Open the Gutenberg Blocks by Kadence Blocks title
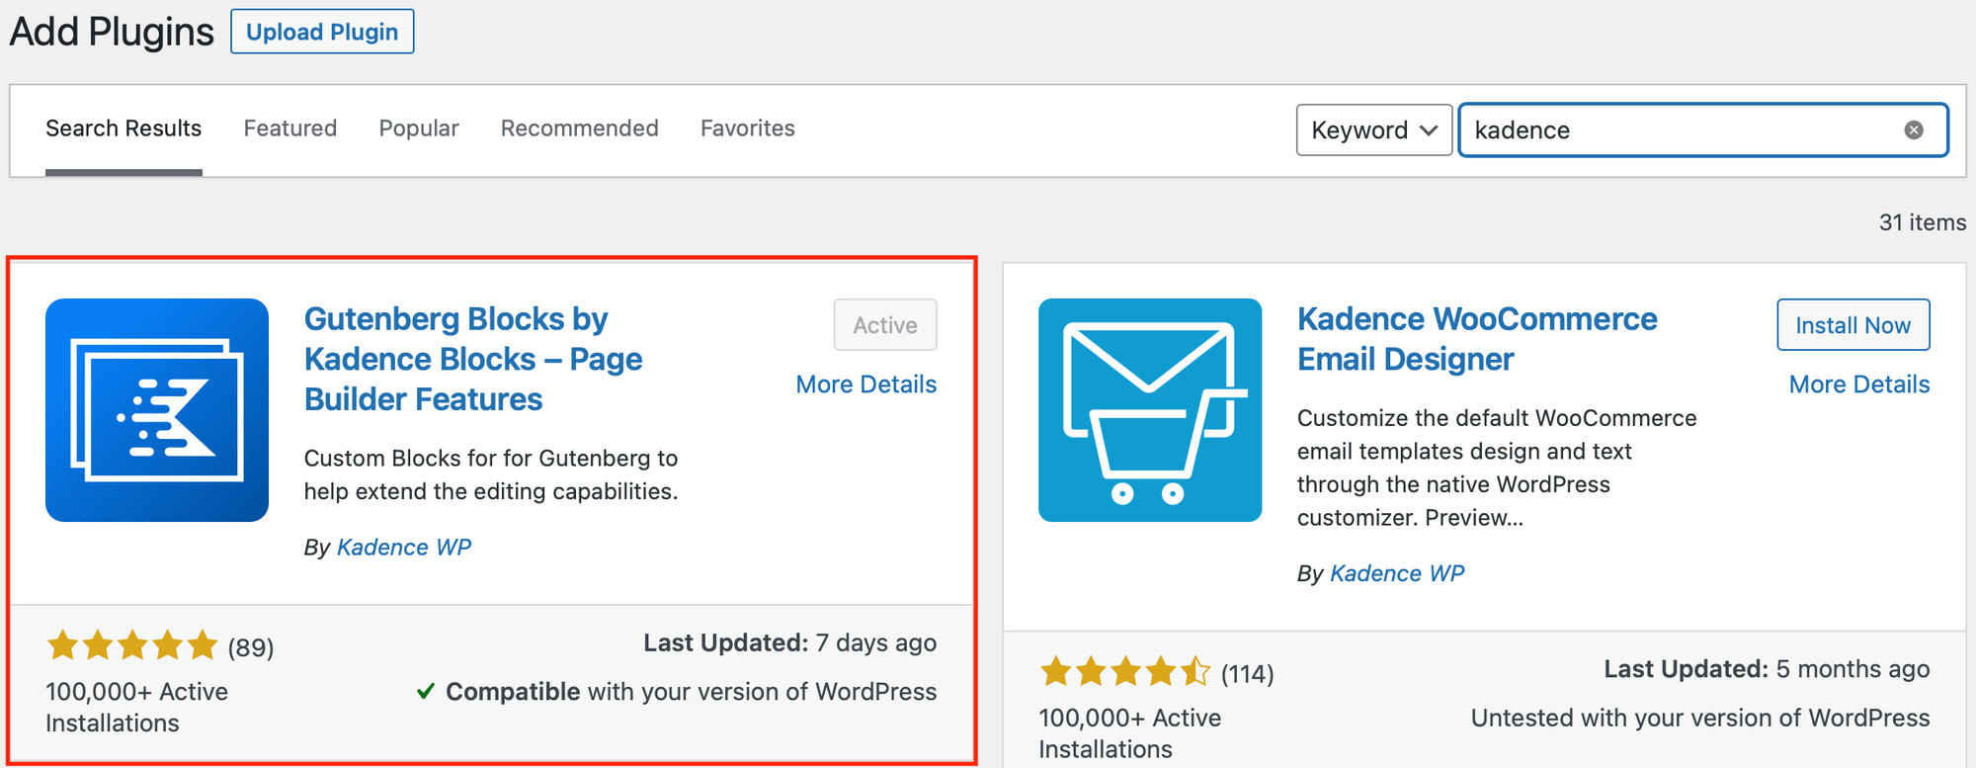1976x768 pixels. coord(473,359)
